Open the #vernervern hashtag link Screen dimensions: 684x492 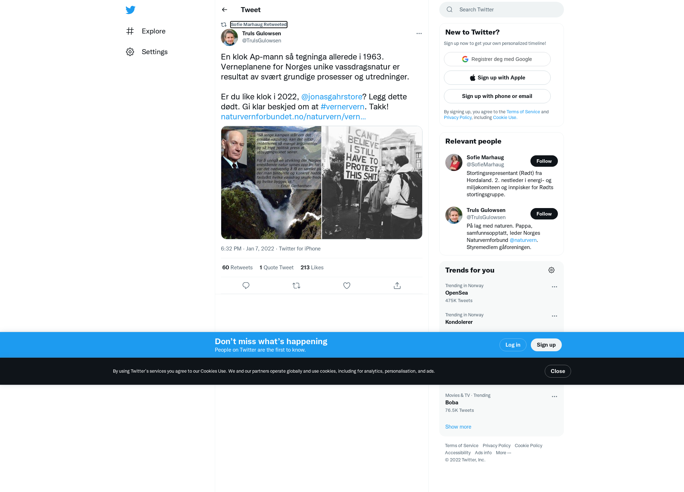342,107
